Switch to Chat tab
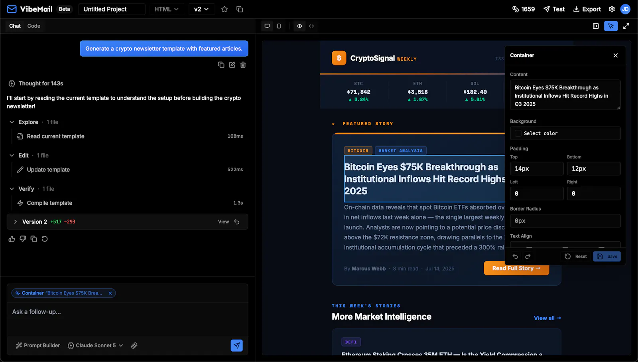 tap(15, 26)
